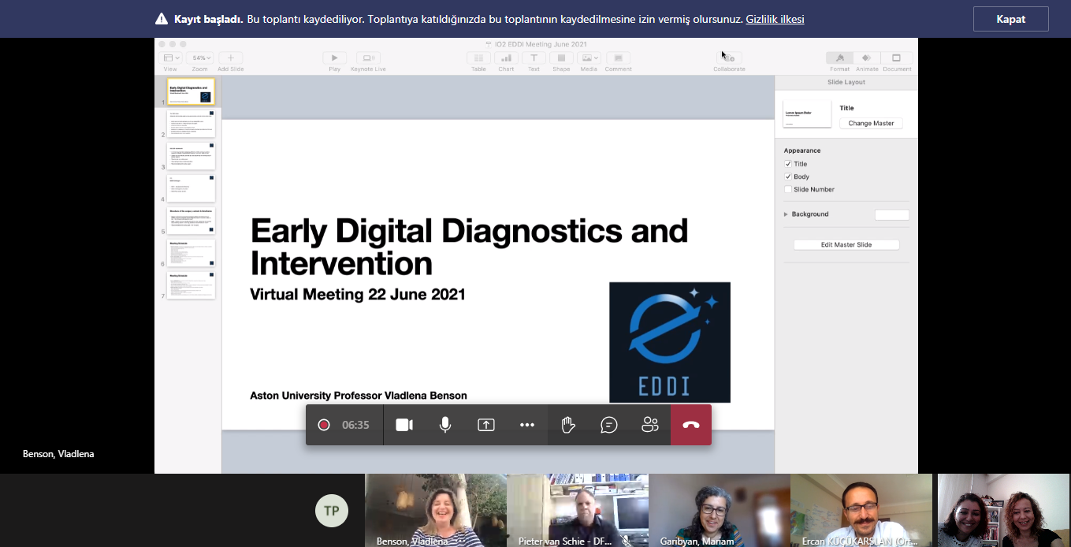
Task: Open the Gizlilik ilkesi link
Action: [x=775, y=19]
